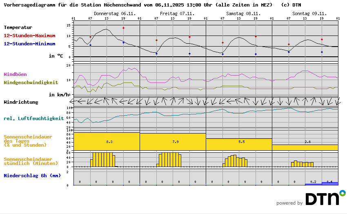347x214 pixels.
Task: Click the rel. Luftfeuchtigkeit legend label
Action: coord(33,118)
